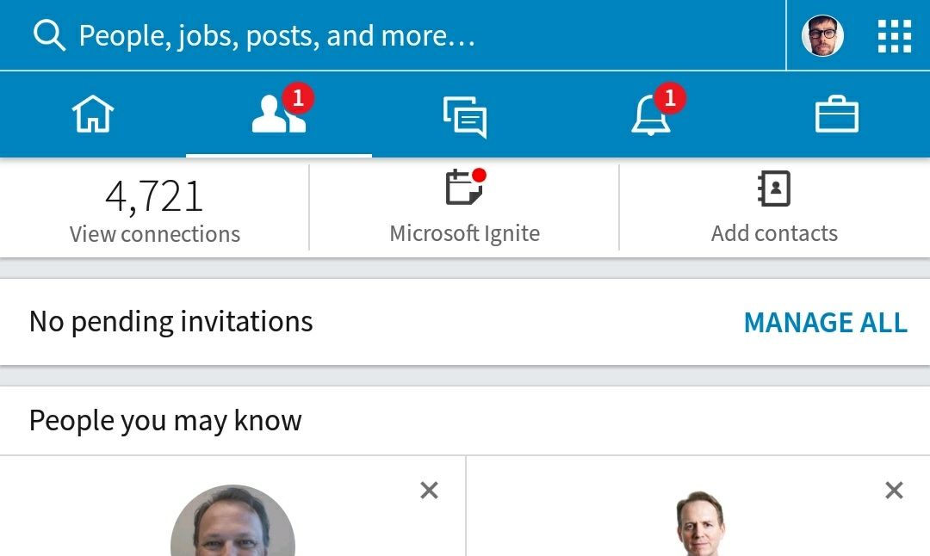Tap the search magnifier icon

click(x=49, y=35)
